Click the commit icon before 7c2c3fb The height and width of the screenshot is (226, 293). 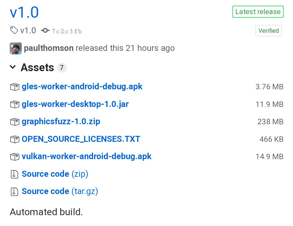pos(45,30)
